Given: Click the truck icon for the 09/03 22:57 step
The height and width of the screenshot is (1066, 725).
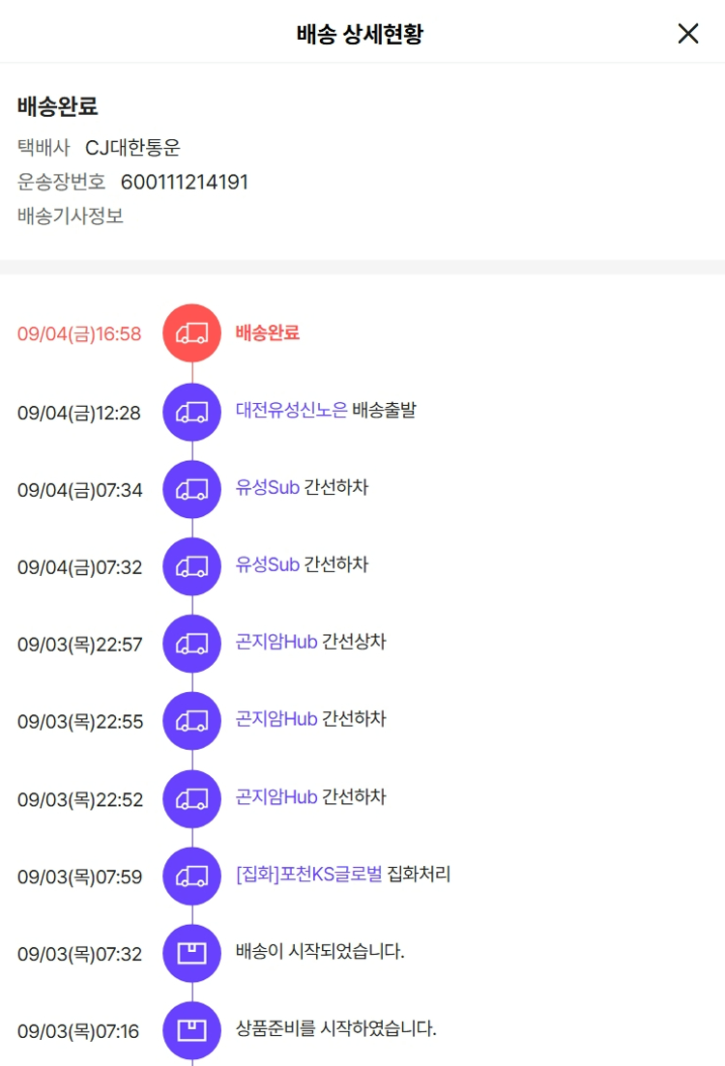Looking at the screenshot, I should pyautogui.click(x=191, y=644).
